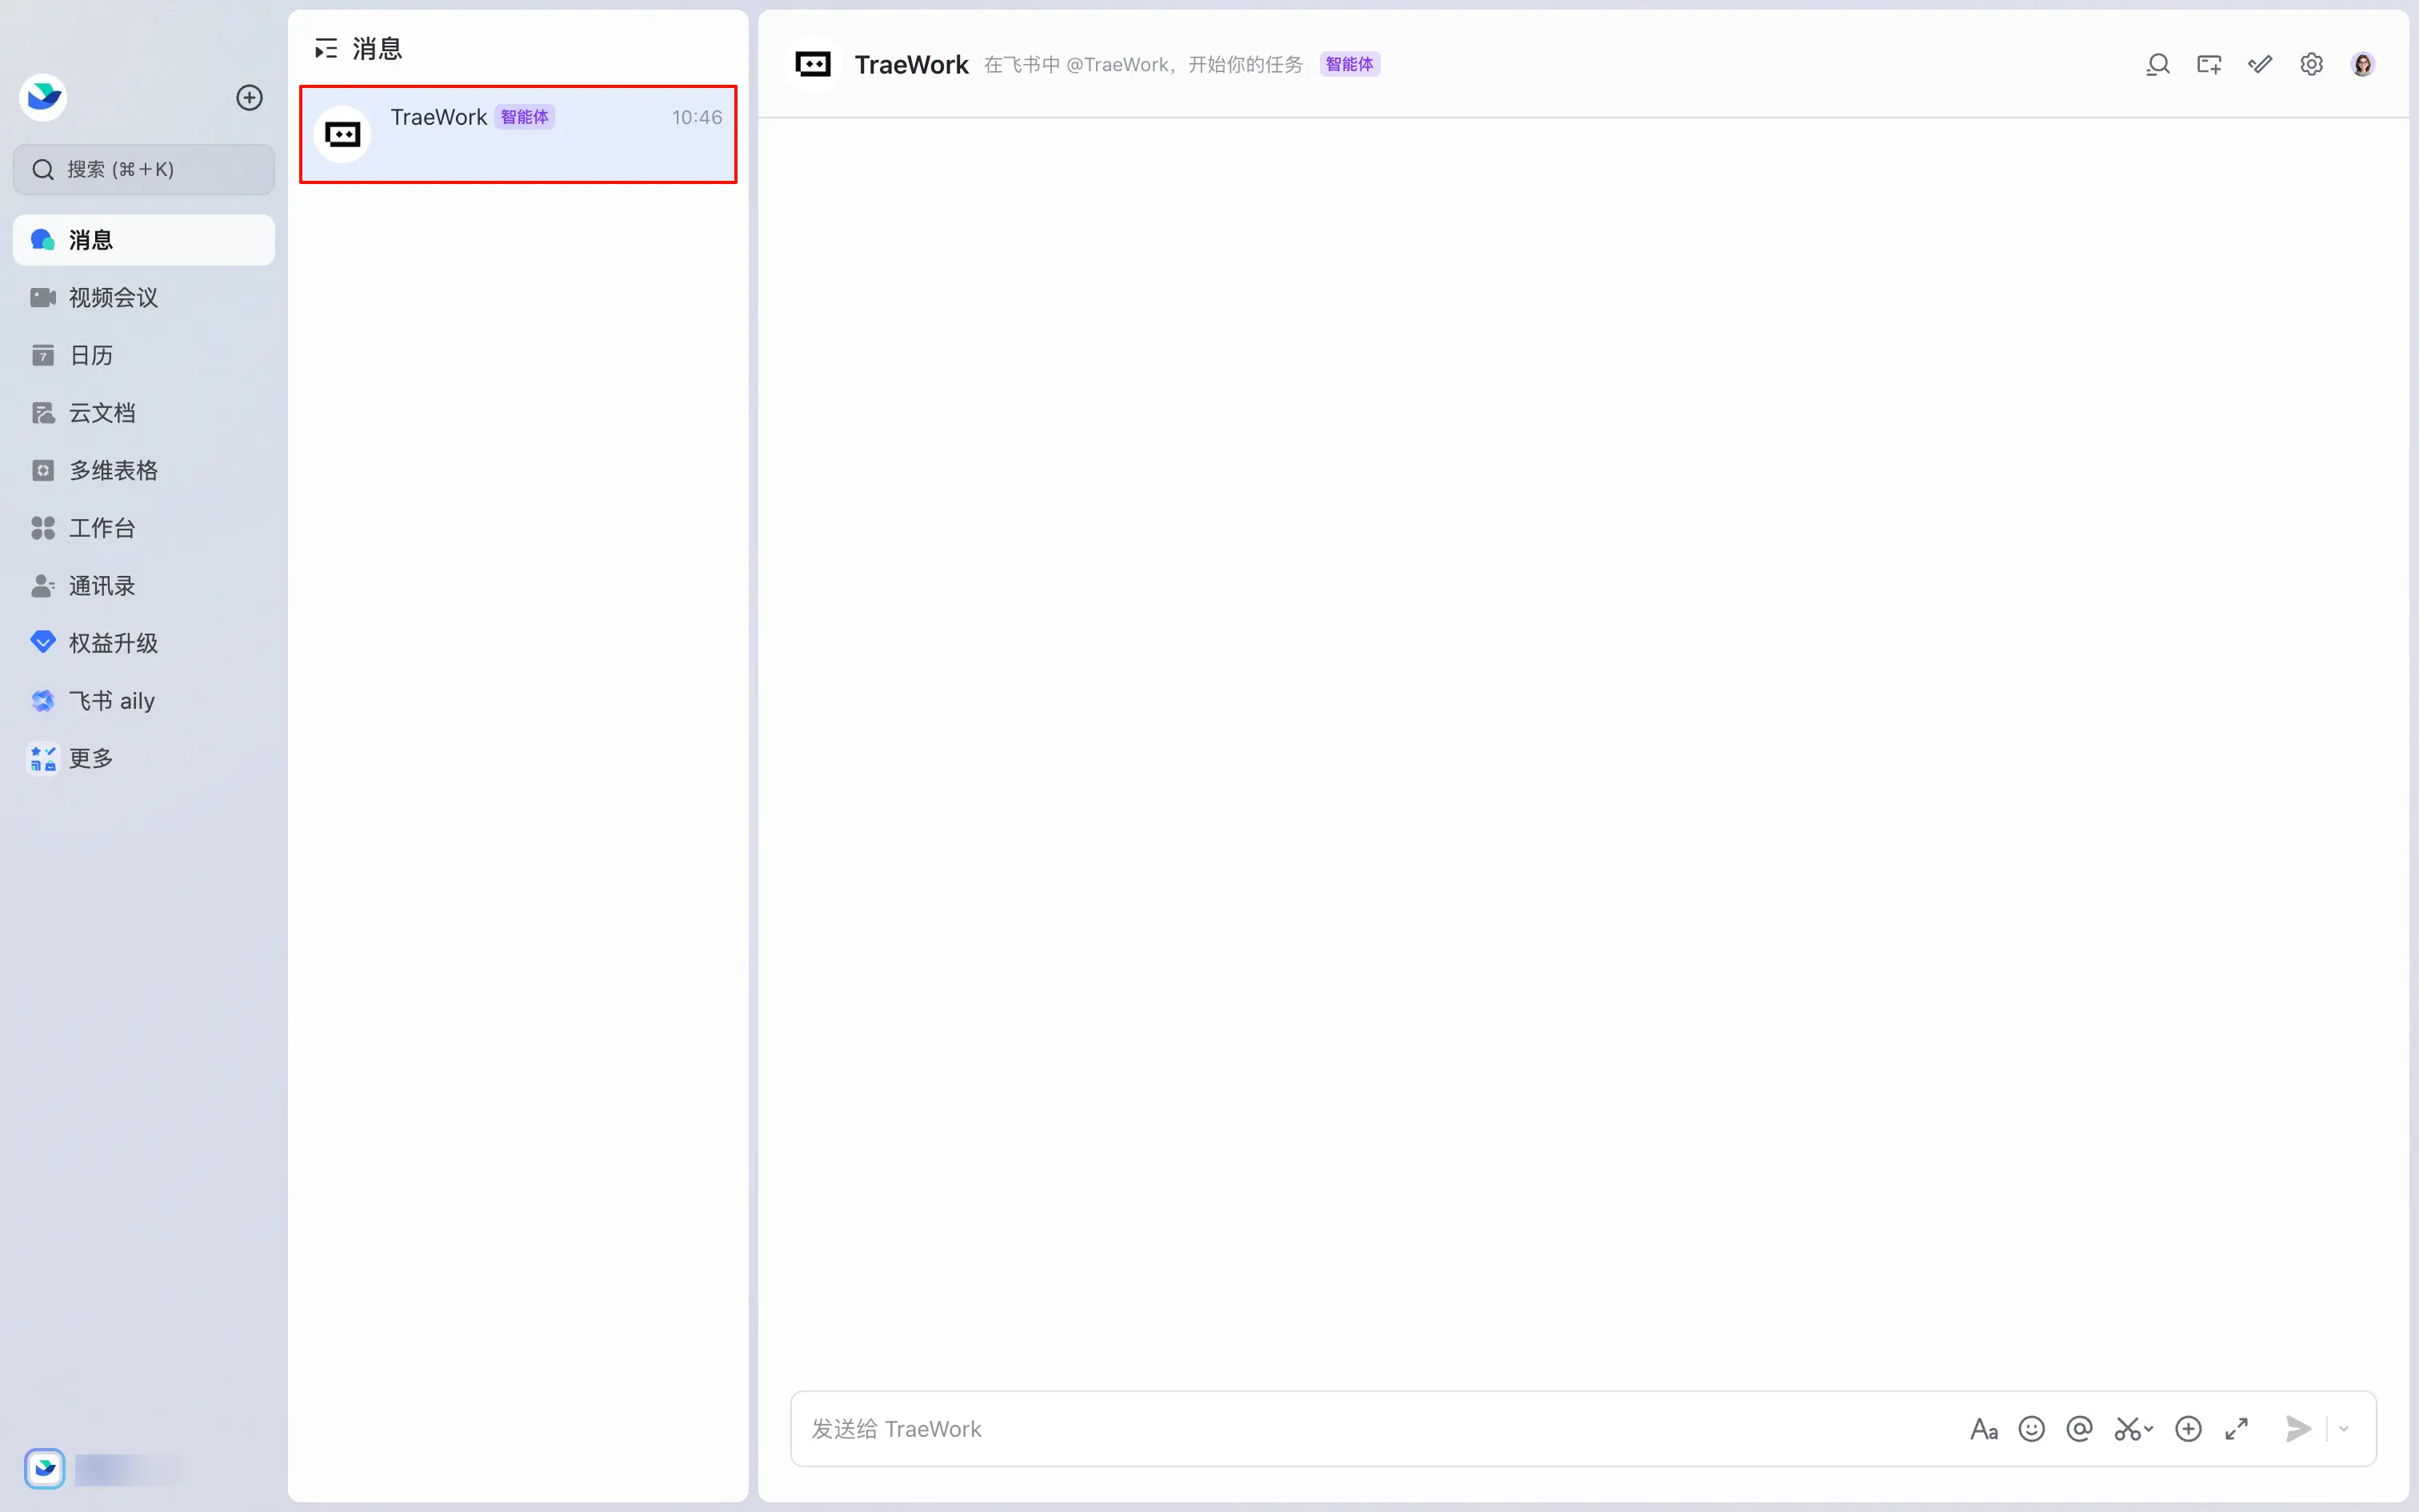This screenshot has height=1512, width=2419.
Task: Click the 智能体 tag in the TraeWork list row
Action: coord(525,117)
